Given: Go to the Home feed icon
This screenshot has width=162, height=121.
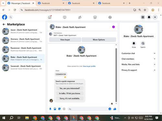Looking at the screenshot, I should [50, 17].
